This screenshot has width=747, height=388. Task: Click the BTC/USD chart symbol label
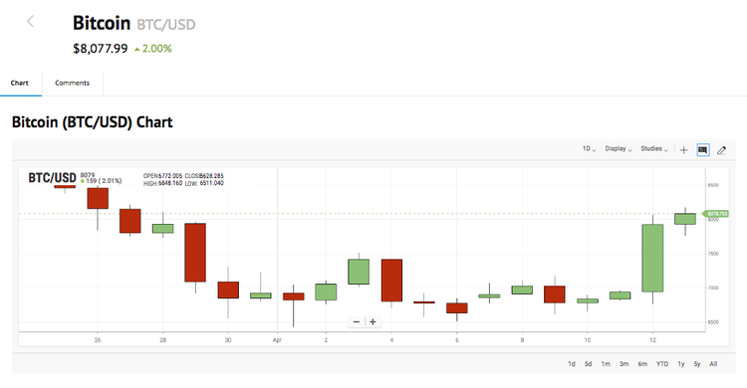(52, 178)
